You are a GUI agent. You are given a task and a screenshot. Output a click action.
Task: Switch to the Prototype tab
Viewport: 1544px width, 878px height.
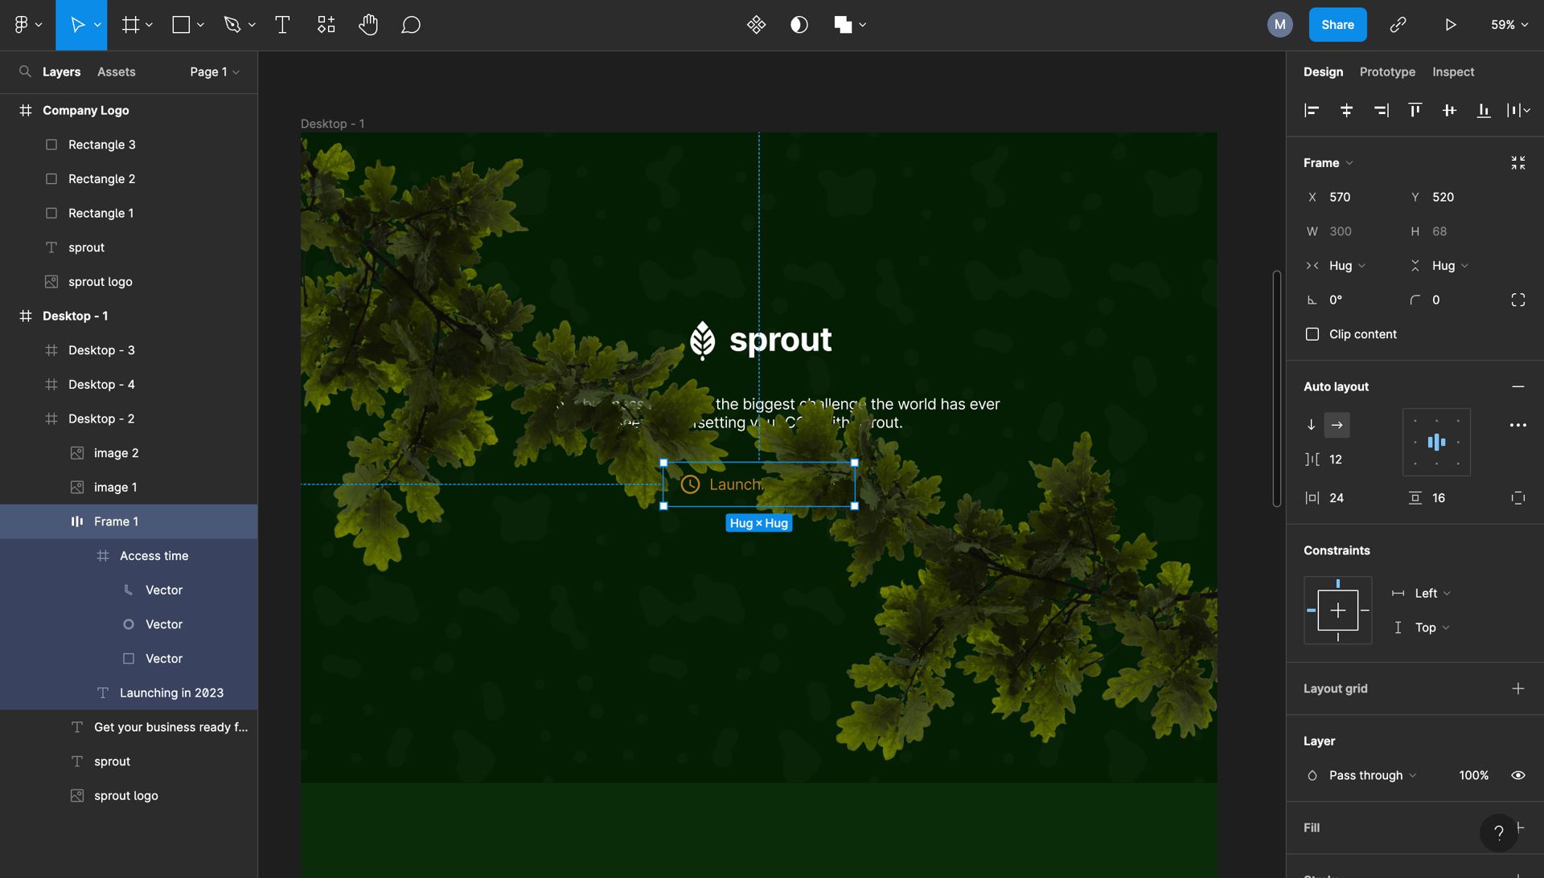[1387, 71]
